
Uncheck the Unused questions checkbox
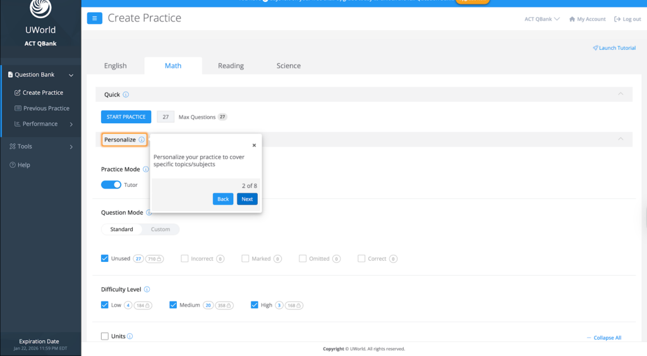105,258
